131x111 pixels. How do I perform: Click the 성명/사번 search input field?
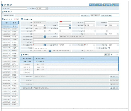pyautogui.click(x=19, y=8)
